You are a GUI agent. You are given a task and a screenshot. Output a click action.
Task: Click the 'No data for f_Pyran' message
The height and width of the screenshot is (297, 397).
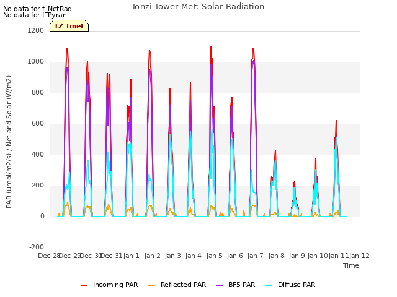35,15
